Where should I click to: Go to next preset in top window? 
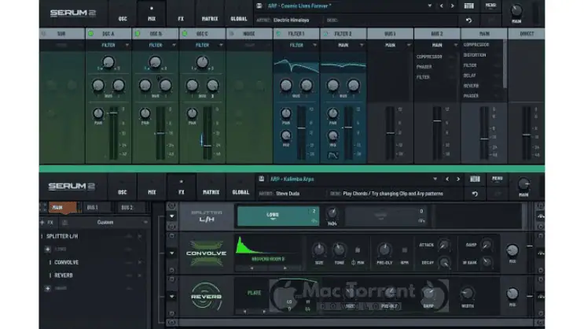(x=452, y=6)
